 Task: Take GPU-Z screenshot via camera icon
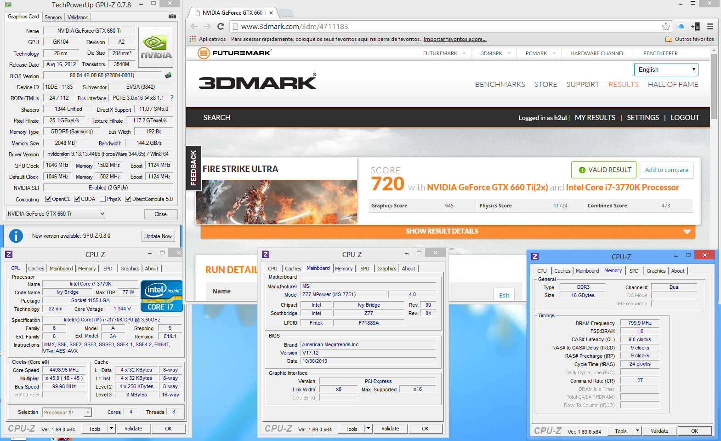[x=172, y=17]
